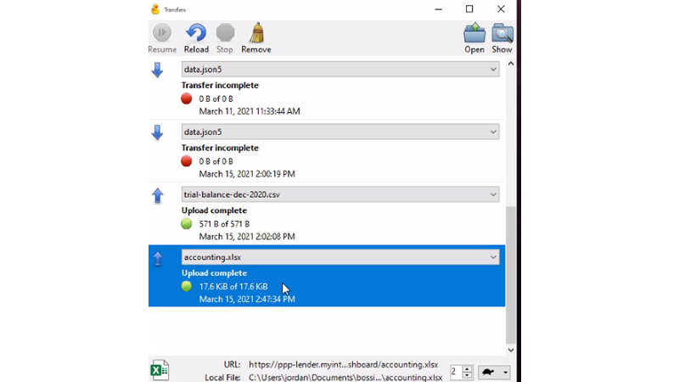Click the transfers list scroll up arrow
Viewport: 679px width, 382px height.
(x=511, y=64)
